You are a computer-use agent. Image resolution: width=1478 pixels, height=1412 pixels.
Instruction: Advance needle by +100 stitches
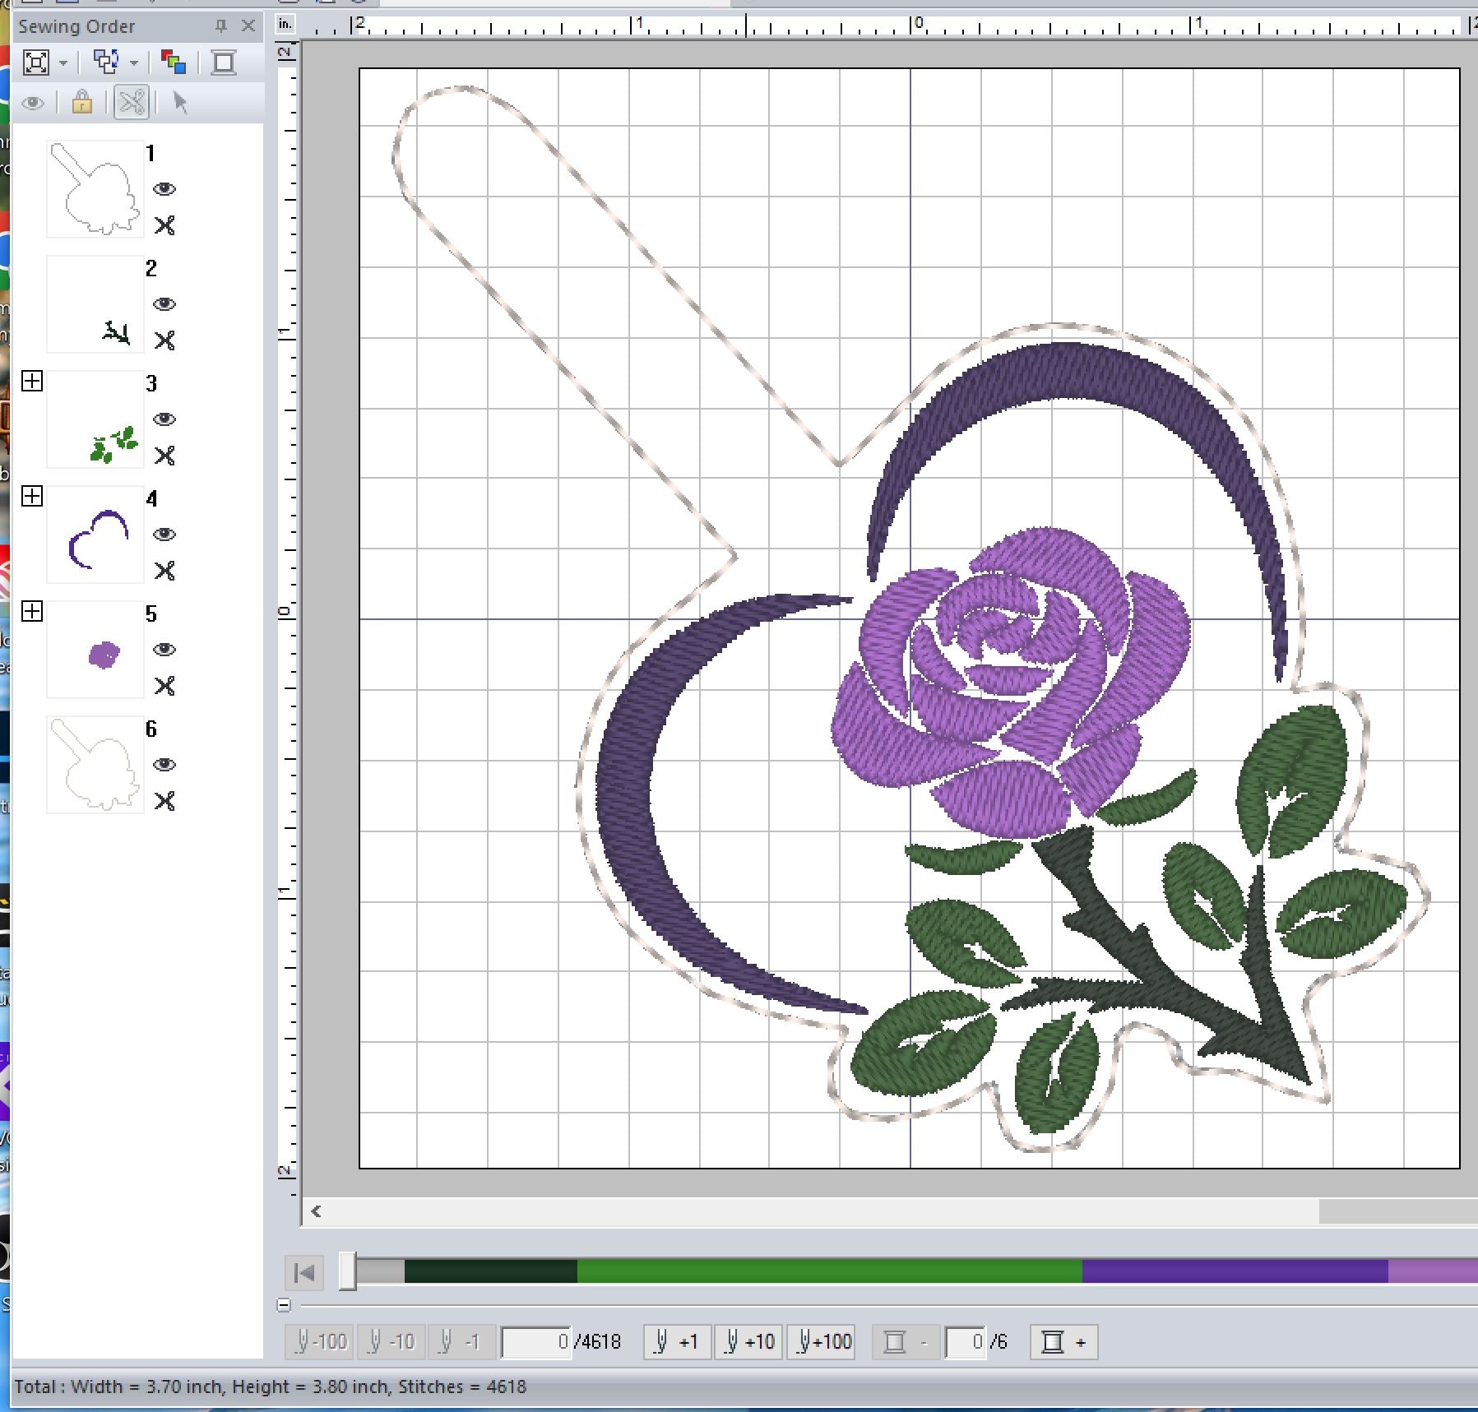click(822, 1342)
